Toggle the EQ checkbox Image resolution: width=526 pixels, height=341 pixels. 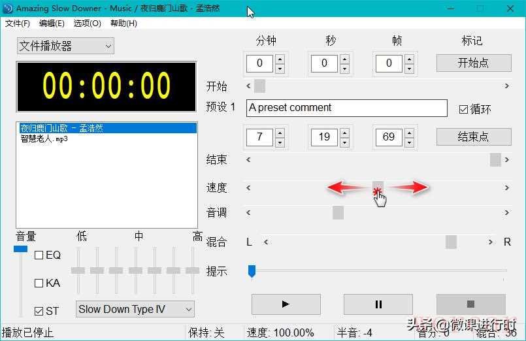click(x=39, y=255)
